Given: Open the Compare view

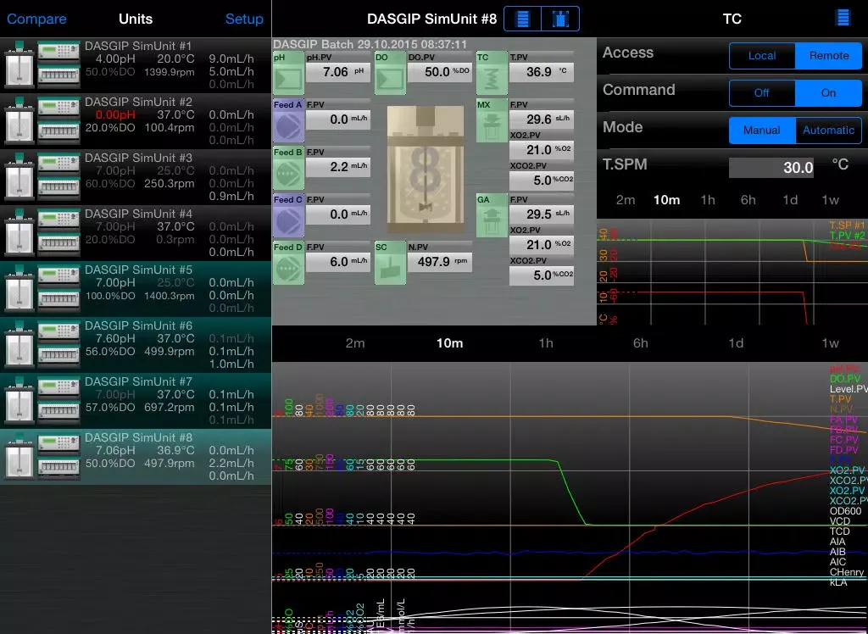Looking at the screenshot, I should tap(36, 19).
